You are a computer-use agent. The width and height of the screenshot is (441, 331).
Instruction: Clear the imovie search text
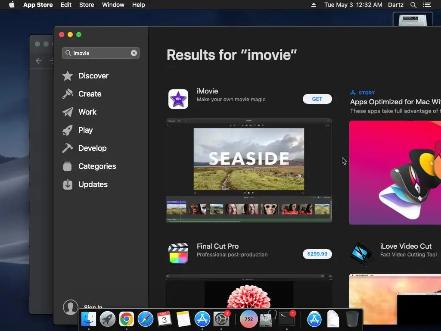point(134,53)
